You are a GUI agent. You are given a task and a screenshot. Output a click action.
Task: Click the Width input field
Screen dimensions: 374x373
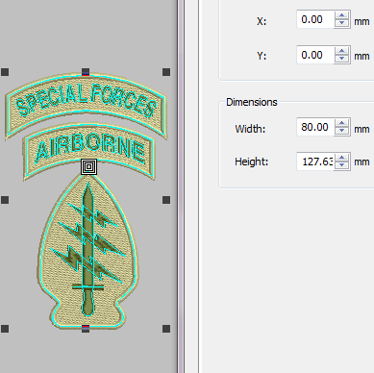(x=315, y=127)
